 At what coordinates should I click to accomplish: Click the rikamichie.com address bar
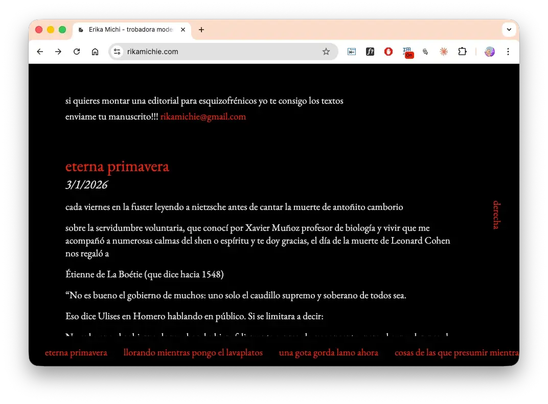[223, 52]
